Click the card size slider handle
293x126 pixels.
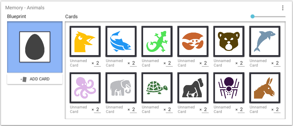pyautogui.click(x=252, y=16)
